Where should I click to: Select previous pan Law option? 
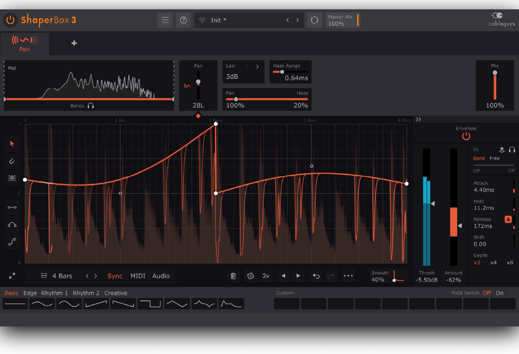tap(247, 67)
